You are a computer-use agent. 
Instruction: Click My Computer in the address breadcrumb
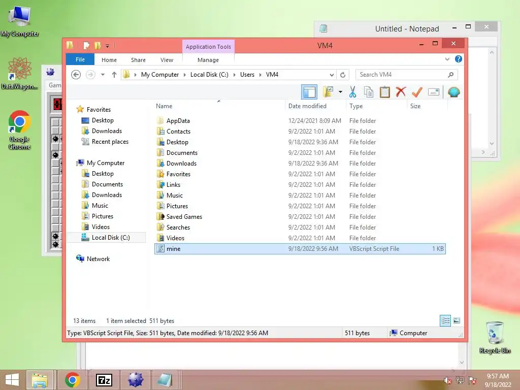point(160,75)
